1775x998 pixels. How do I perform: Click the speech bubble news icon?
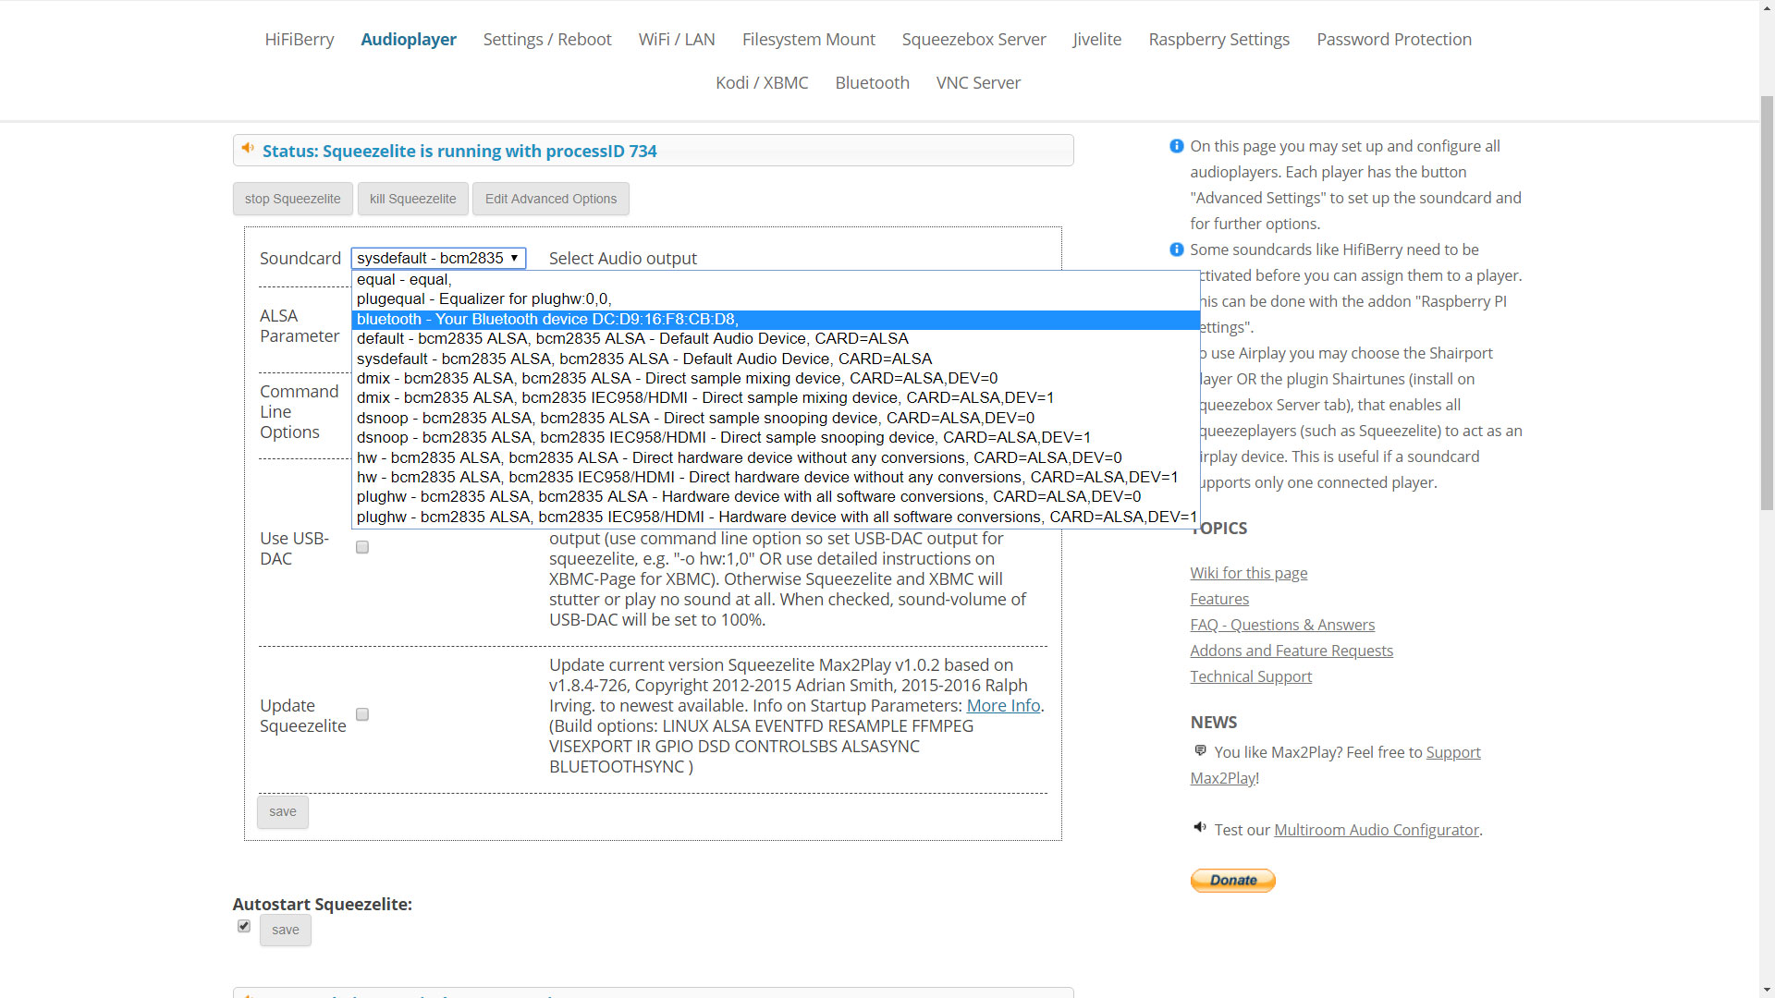coord(1200,751)
